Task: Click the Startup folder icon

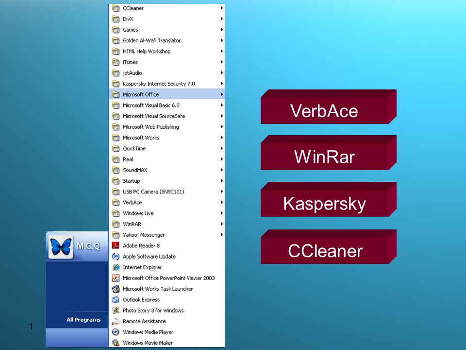Action: coord(116,181)
